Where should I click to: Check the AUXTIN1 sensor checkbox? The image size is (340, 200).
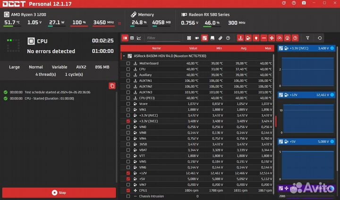[x=128, y=81]
